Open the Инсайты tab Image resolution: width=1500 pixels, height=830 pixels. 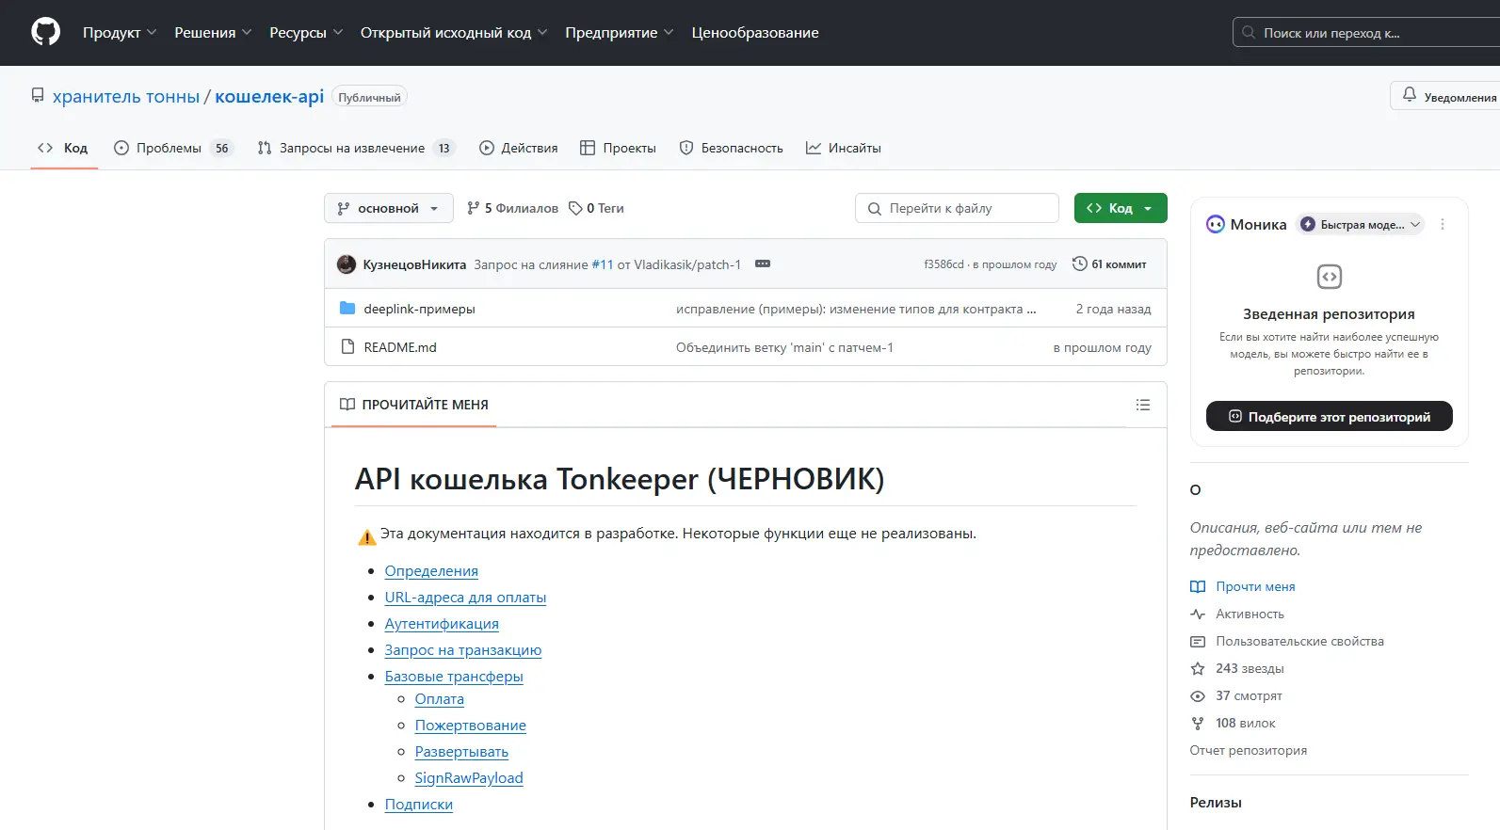(x=844, y=148)
